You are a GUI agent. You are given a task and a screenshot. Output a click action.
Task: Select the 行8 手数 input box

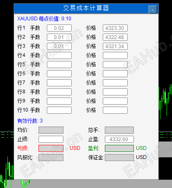tap(59, 92)
